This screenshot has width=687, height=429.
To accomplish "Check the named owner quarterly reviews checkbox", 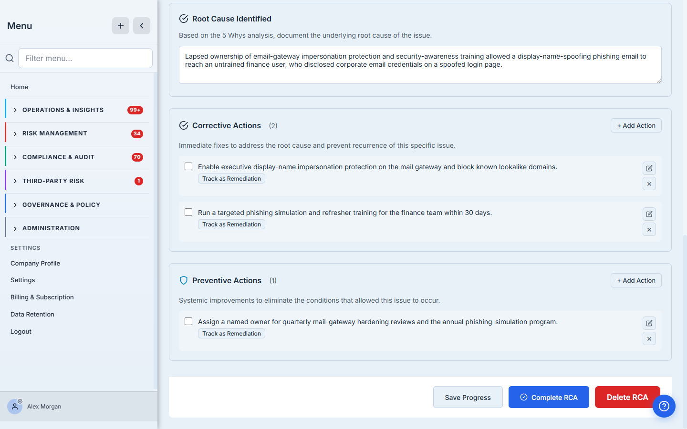I will coord(188,321).
